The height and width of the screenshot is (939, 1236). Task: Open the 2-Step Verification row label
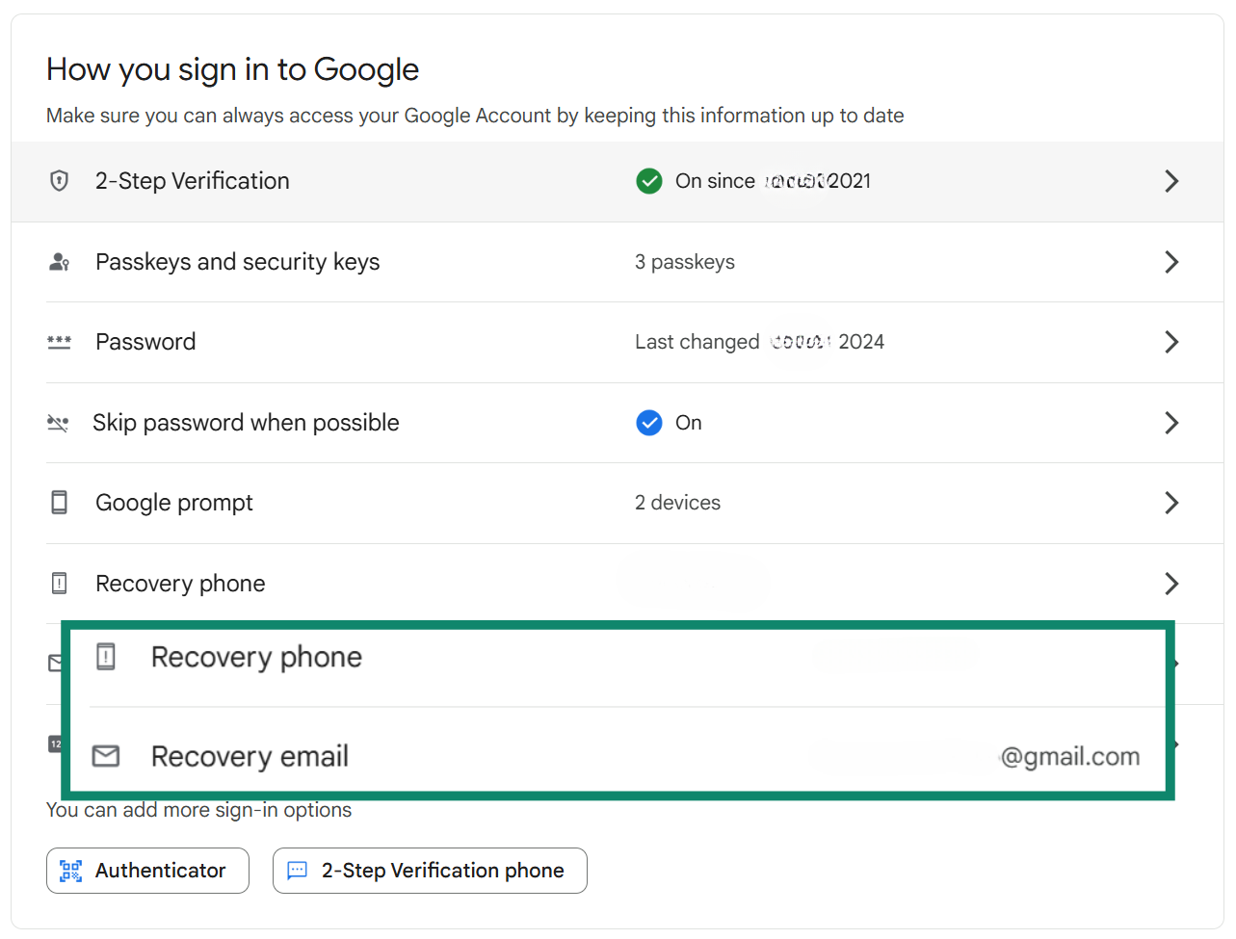(x=193, y=181)
